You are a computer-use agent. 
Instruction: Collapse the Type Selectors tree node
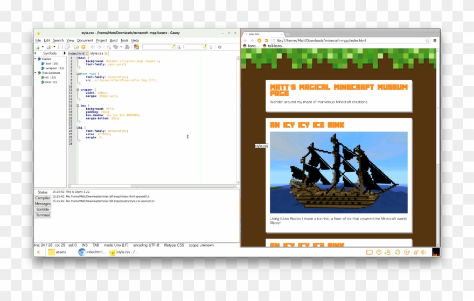tap(36, 73)
